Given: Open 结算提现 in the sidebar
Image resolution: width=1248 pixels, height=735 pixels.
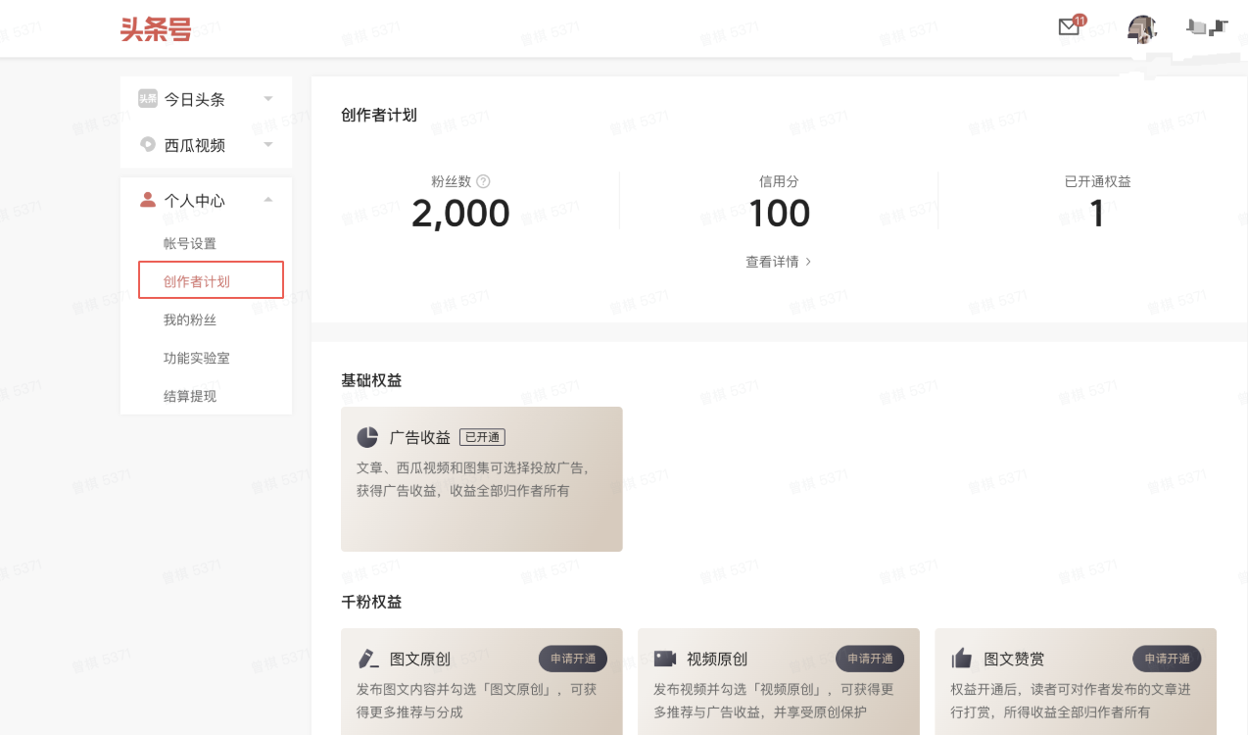Looking at the screenshot, I should 190,396.
